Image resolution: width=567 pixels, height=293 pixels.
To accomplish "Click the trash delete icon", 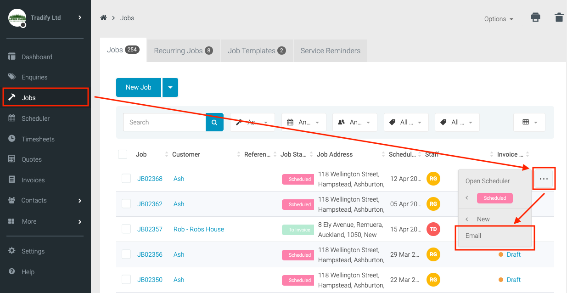I will (x=559, y=17).
